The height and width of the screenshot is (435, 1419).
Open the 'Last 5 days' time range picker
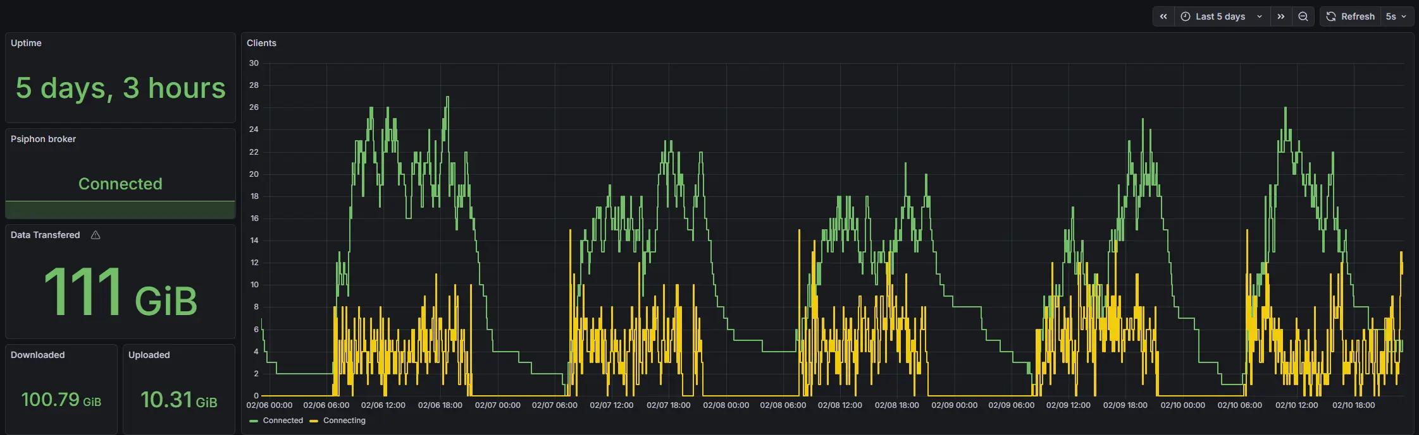click(x=1220, y=16)
